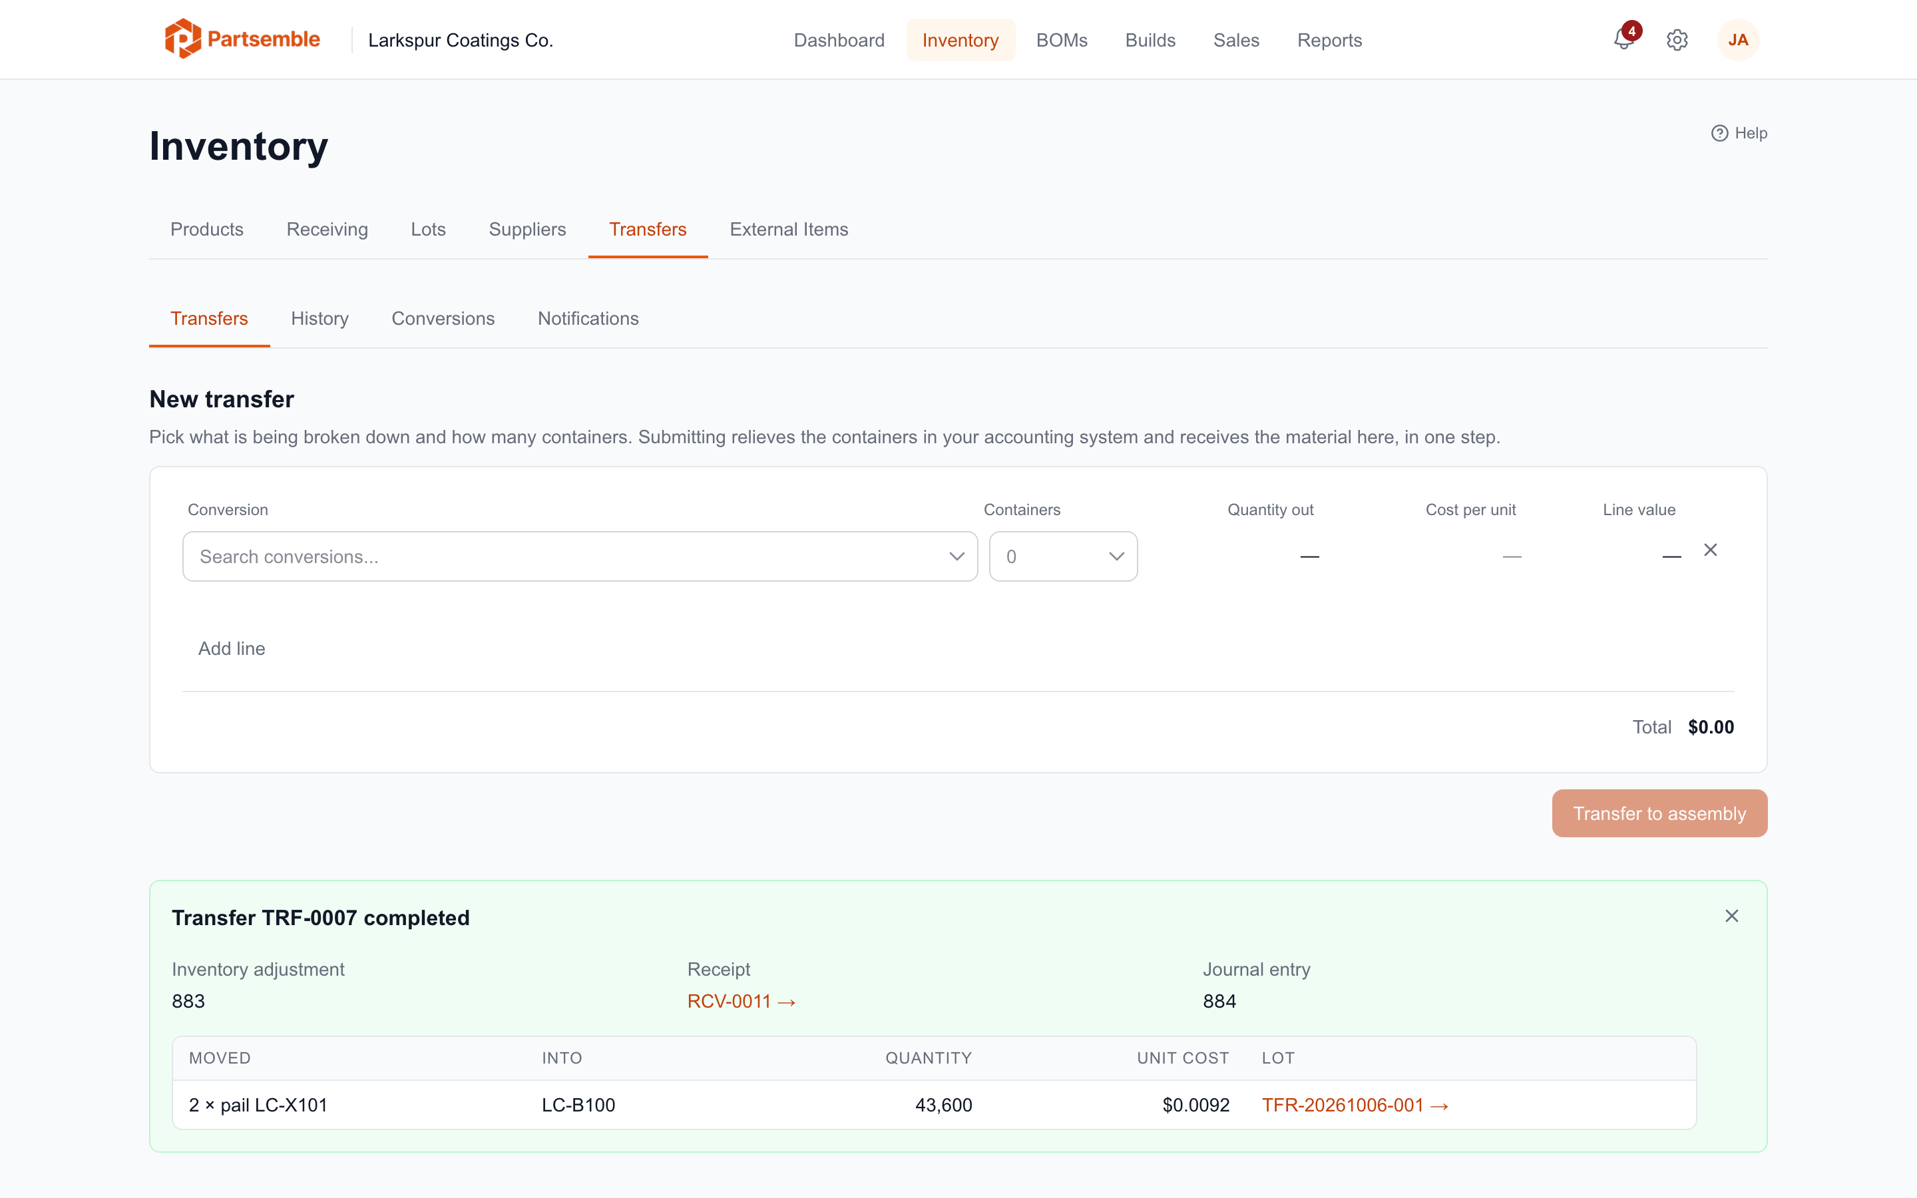Switch to Conversions sub-tab
This screenshot has height=1198, width=1917.
[443, 319]
